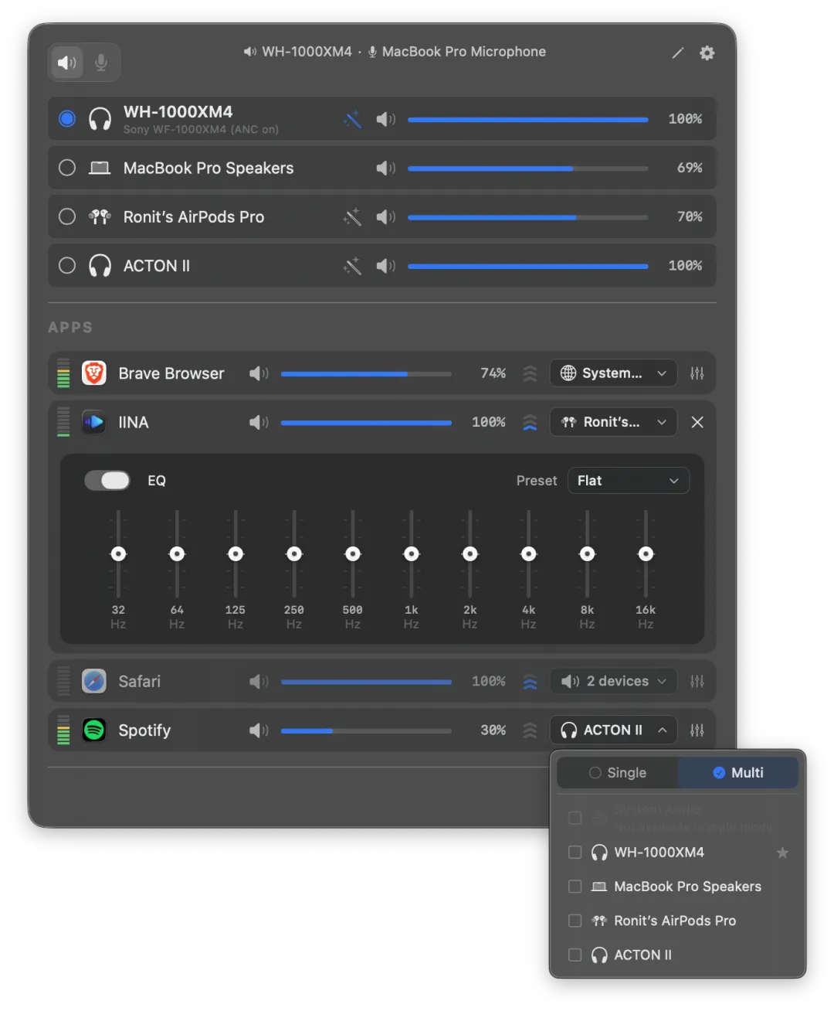Mute Ronit's AirPods Pro speaker icon

tap(385, 217)
